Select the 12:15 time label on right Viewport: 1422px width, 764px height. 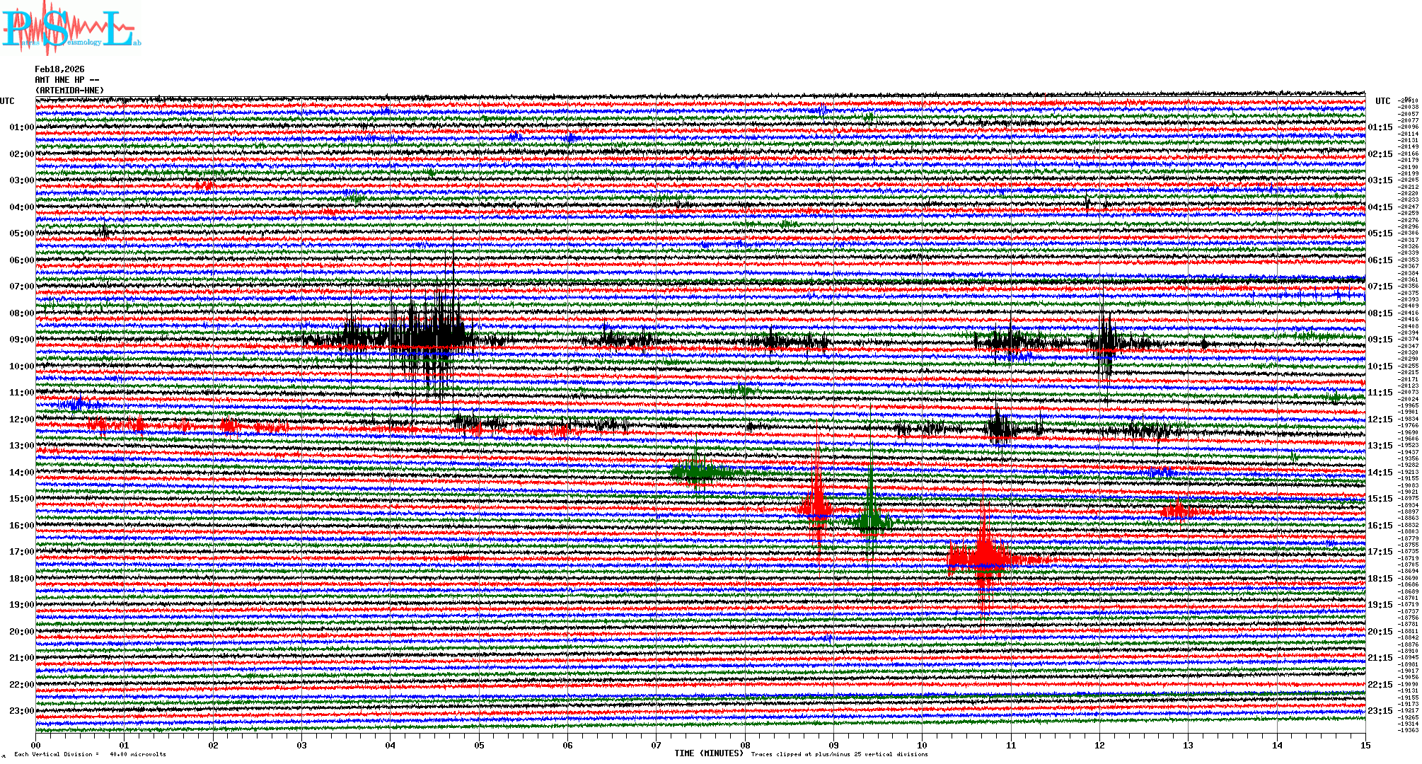(x=1380, y=419)
